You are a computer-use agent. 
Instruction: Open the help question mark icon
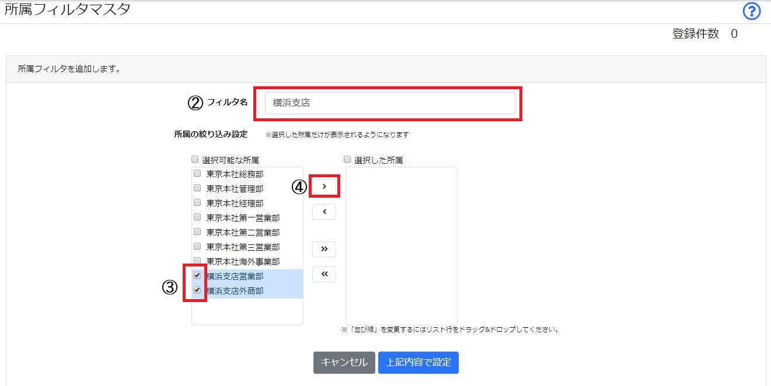pyautogui.click(x=751, y=11)
